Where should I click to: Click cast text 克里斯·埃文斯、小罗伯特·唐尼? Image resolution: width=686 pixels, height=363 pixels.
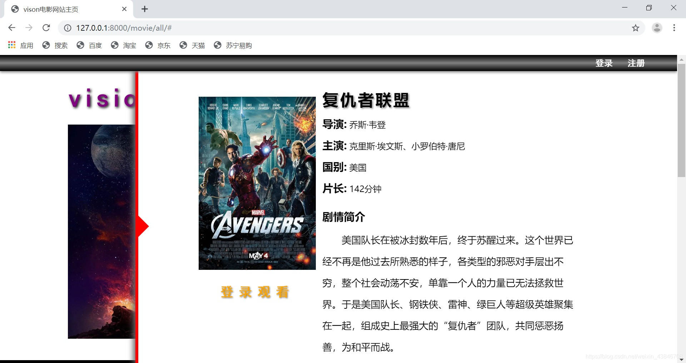pos(407,146)
